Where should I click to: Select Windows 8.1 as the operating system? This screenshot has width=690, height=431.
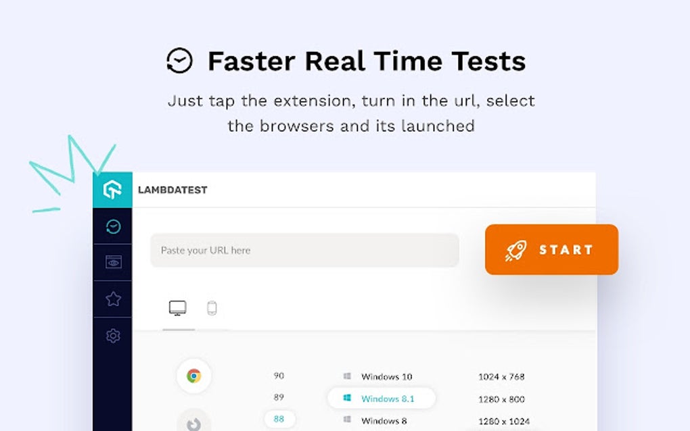point(381,399)
